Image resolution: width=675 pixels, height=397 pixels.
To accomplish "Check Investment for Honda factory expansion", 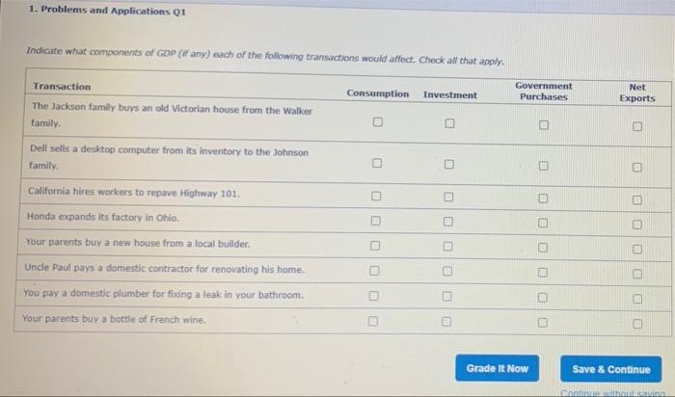I will click(448, 222).
